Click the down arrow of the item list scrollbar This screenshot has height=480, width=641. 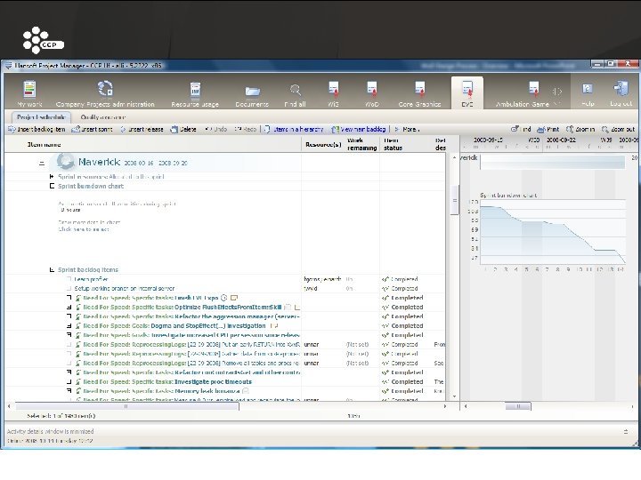pyautogui.click(x=454, y=396)
